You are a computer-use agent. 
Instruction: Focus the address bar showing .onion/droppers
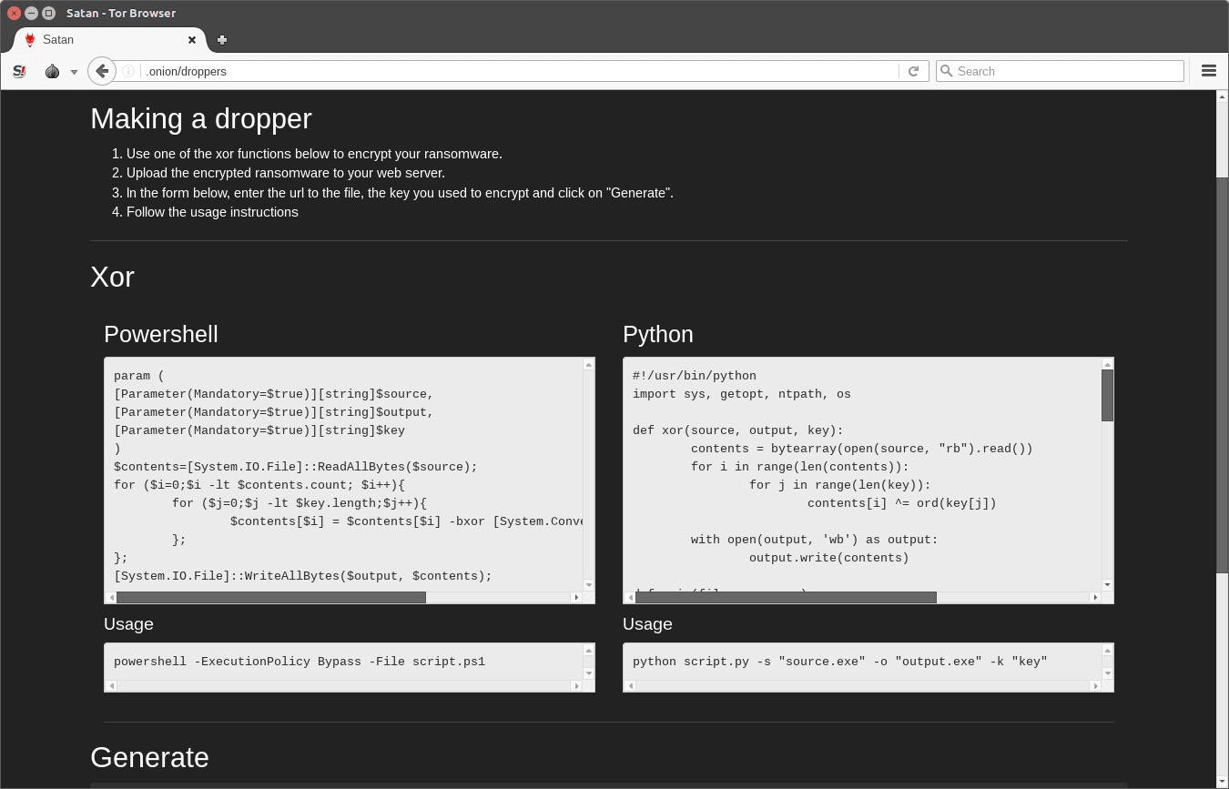click(x=519, y=71)
